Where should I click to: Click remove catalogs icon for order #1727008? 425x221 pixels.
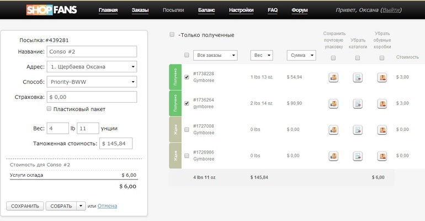click(358, 129)
